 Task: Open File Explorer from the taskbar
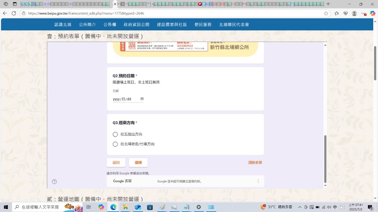tap(125, 207)
